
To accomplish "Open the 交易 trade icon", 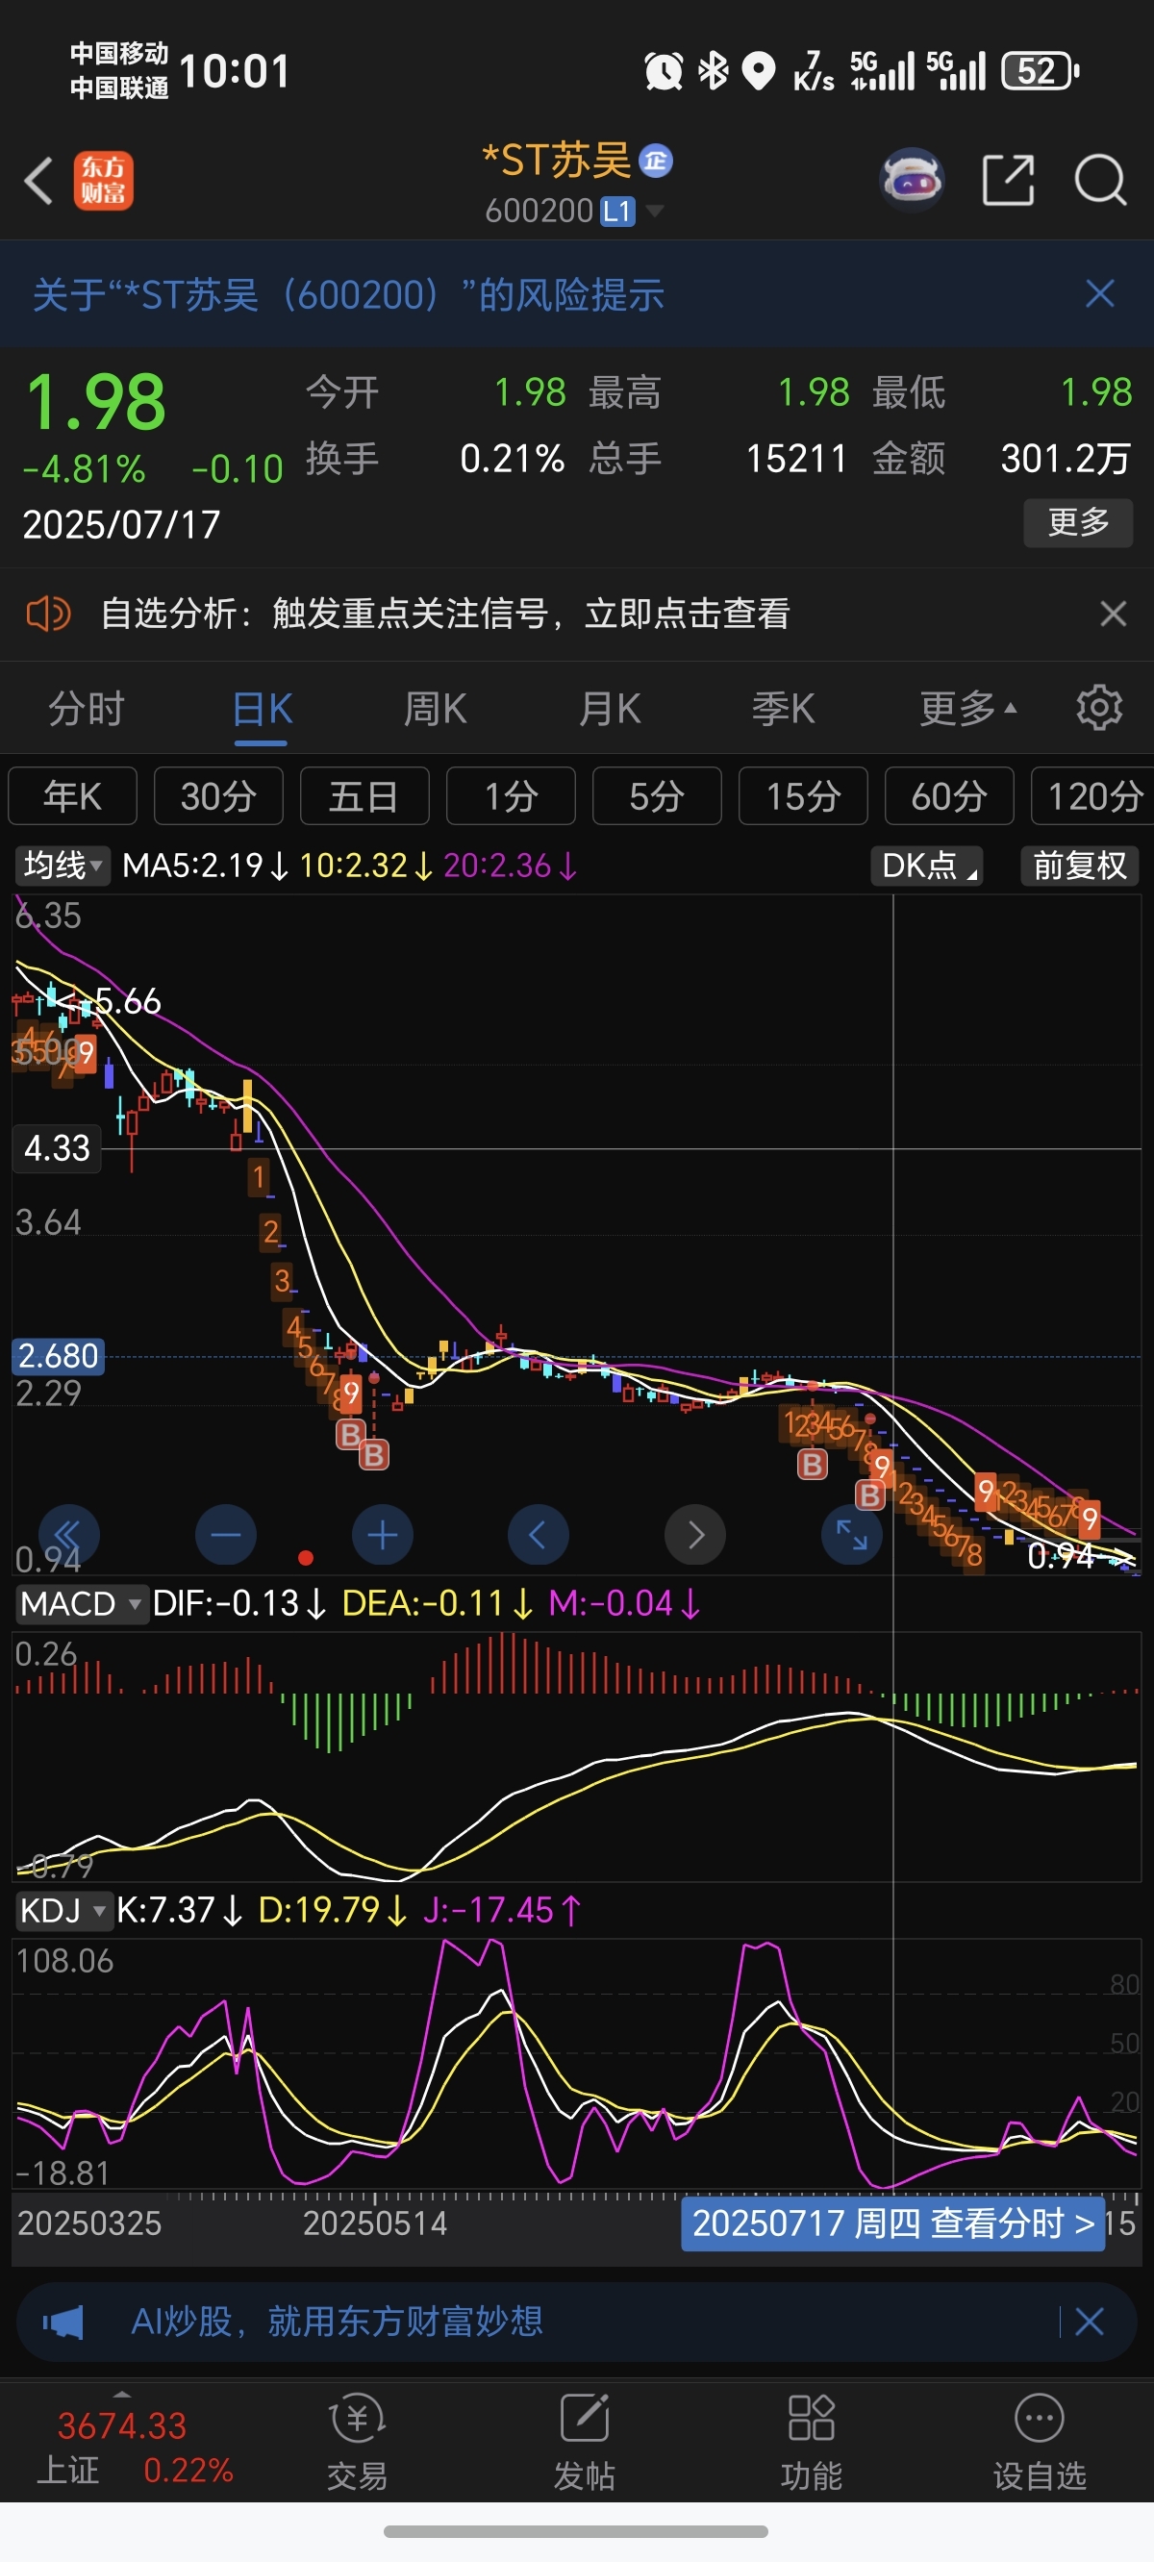I will (x=357, y=2442).
